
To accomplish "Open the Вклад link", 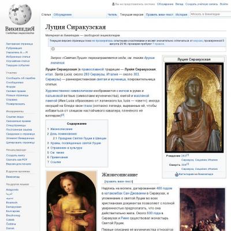I will point(179,4).
